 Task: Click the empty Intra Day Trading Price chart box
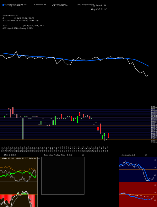(63, 176)
